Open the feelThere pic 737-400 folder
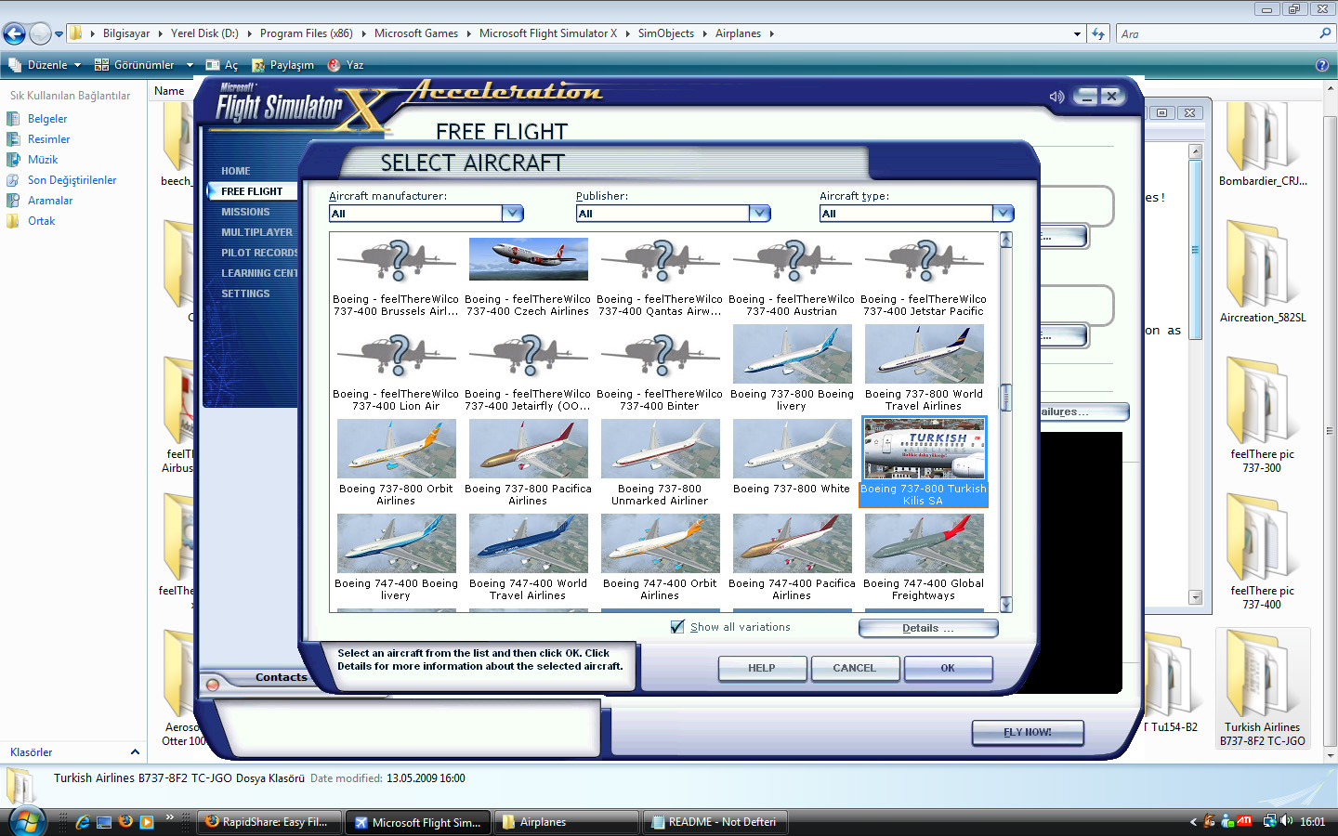 [x=1262, y=553]
